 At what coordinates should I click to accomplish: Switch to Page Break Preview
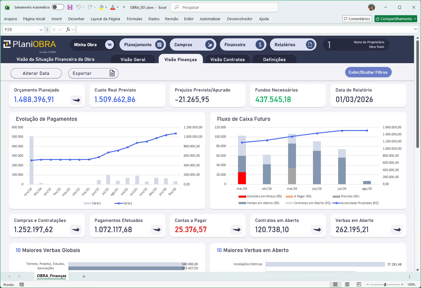pyautogui.click(x=359, y=284)
